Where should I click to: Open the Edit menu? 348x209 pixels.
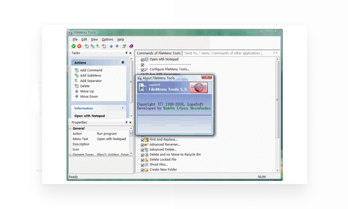click(x=84, y=39)
